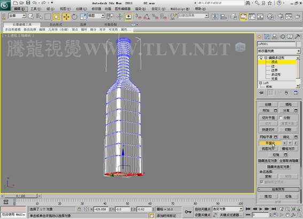Screen dimensions: 303x219
Task: Open the 3ds Max application menu logo
Action: [x=5, y=5]
